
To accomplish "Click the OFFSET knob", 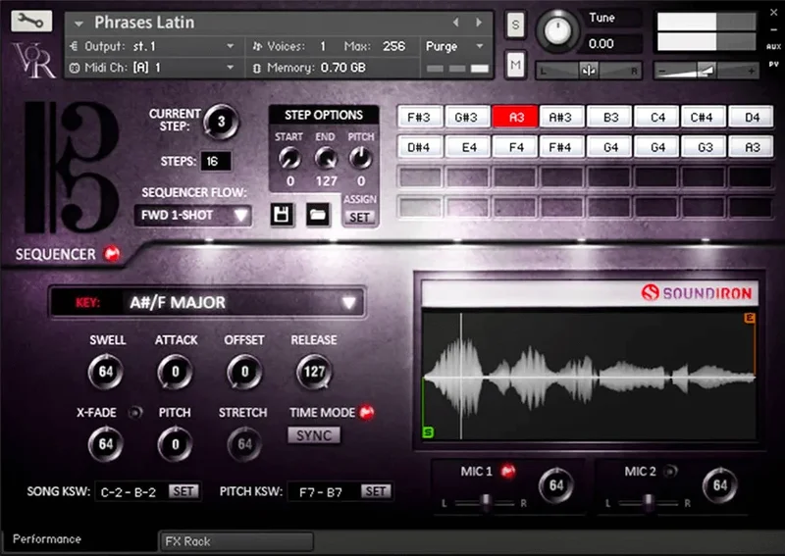I will tap(244, 372).
